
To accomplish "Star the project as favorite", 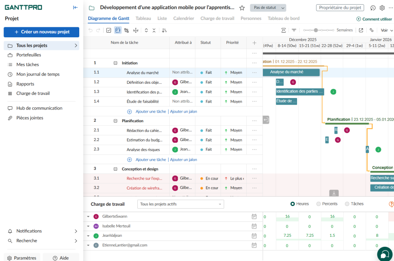I will pos(242,8).
